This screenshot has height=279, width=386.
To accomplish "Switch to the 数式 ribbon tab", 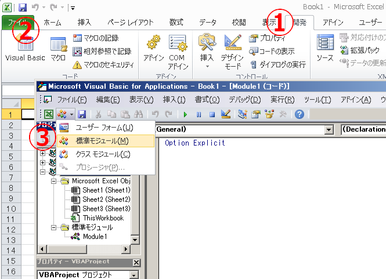I will click(176, 23).
